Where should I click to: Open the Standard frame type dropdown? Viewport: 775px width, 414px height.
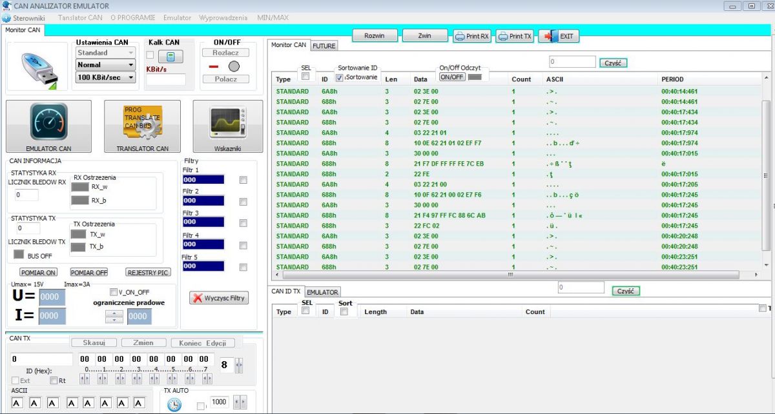(x=105, y=53)
